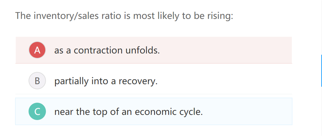
Task: Click the word "likely" in the question
Action: [x=169, y=16]
